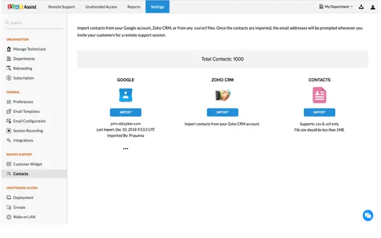Image resolution: width=381 pixels, height=238 pixels.
Task: Click the download icon in header
Action: pyautogui.click(x=361, y=7)
